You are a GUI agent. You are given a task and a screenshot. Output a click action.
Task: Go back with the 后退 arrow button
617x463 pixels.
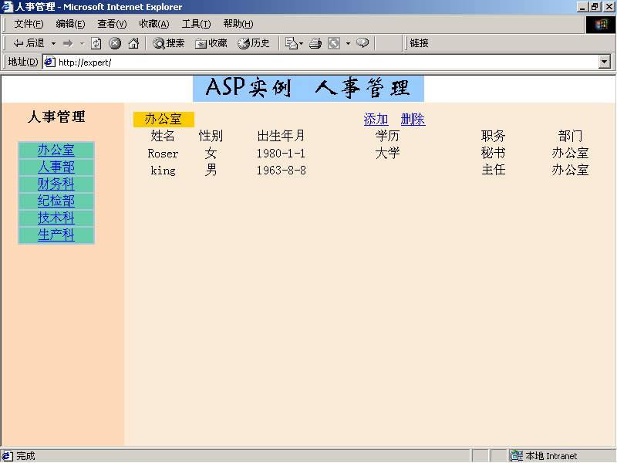[29, 43]
